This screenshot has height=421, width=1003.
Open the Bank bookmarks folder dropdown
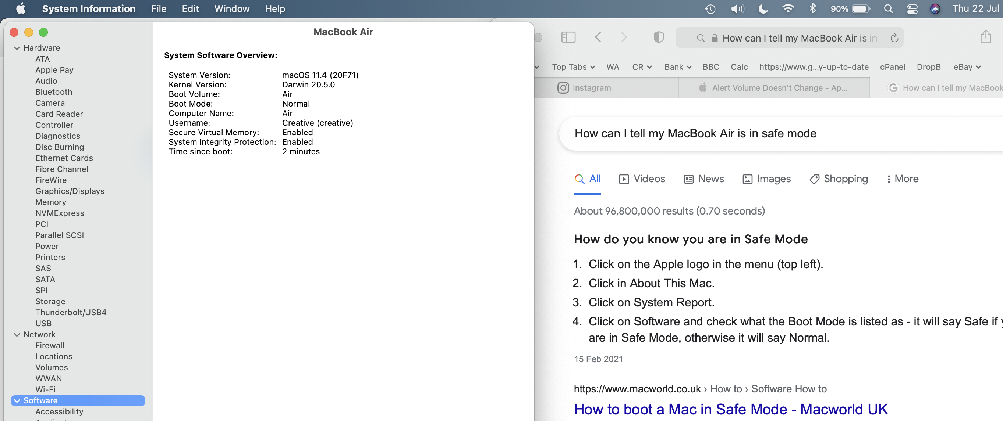677,67
